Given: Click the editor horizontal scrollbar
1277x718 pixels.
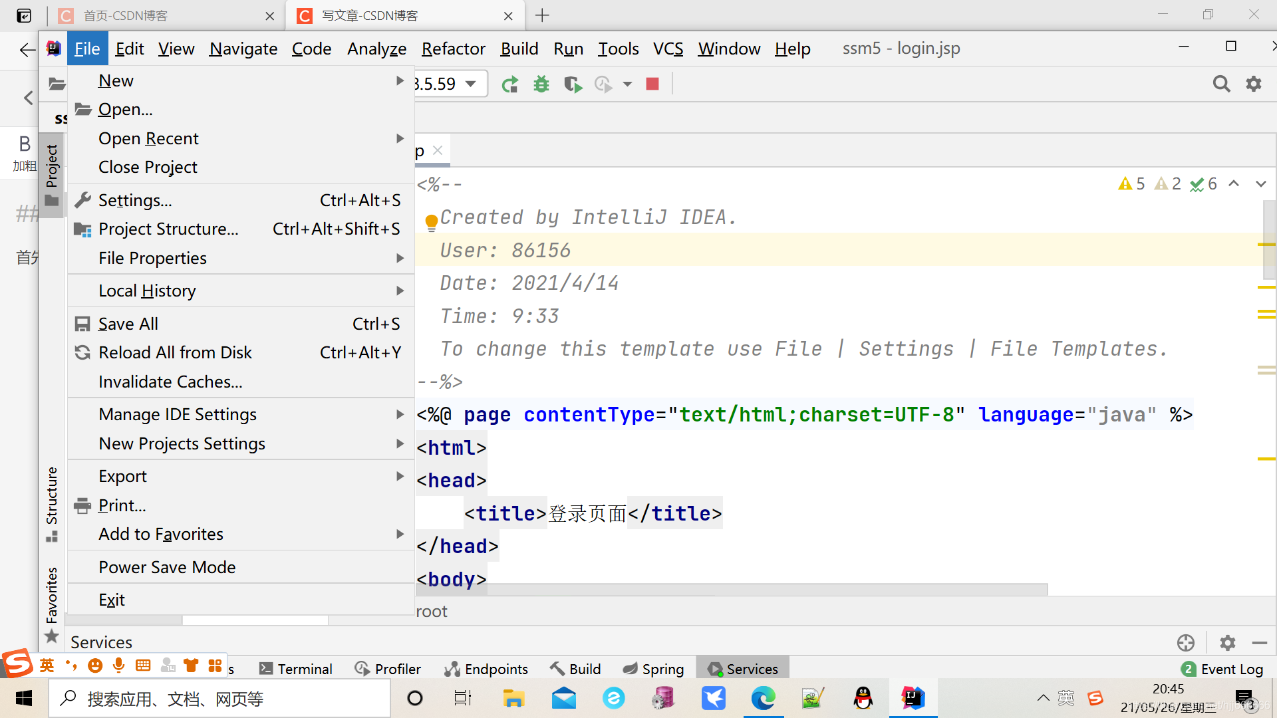Looking at the screenshot, I should pos(732,590).
